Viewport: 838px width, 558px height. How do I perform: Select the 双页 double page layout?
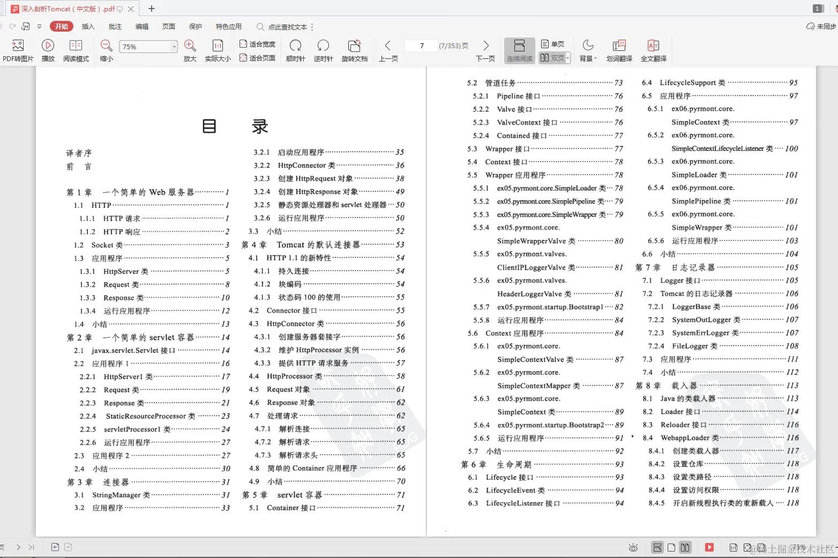pos(552,58)
